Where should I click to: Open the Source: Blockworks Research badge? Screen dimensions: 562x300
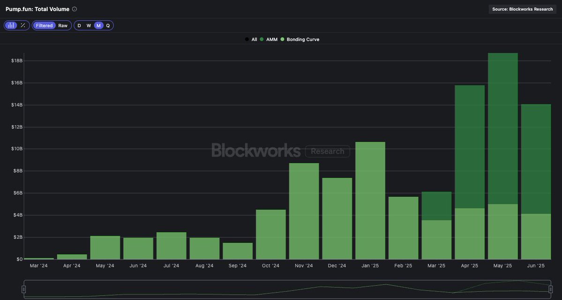point(522,9)
